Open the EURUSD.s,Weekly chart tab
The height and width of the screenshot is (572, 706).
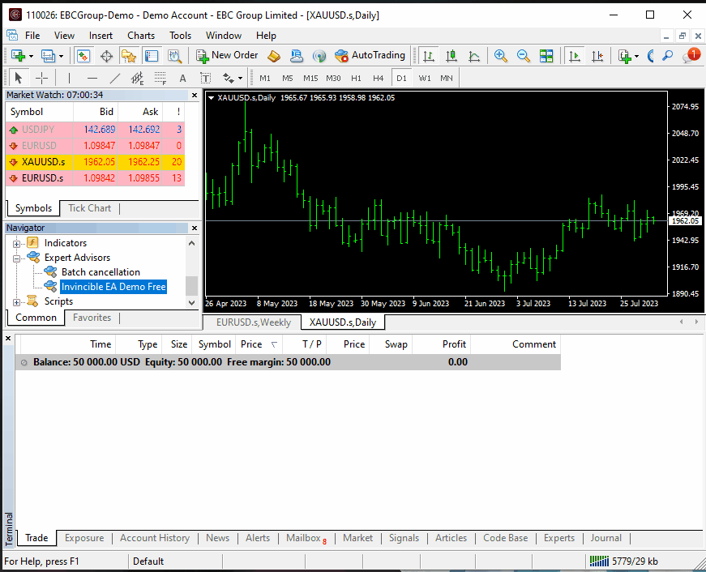pos(253,322)
